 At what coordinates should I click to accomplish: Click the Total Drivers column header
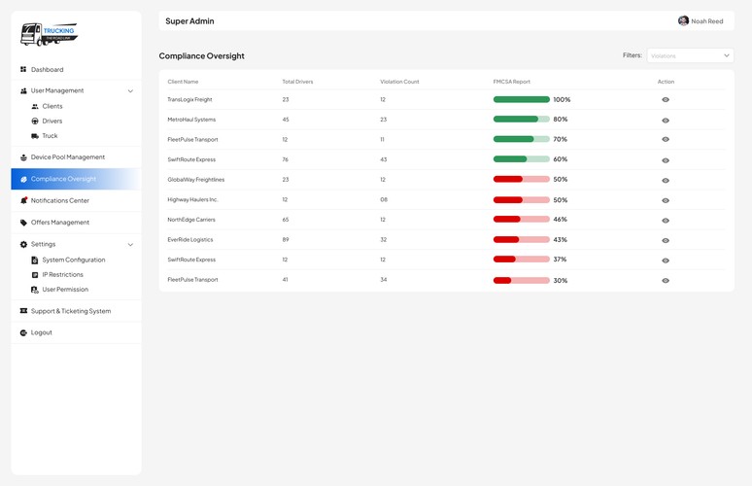point(297,82)
